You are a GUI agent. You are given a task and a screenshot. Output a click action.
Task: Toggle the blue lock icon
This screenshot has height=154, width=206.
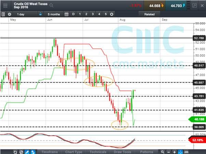[40, 14]
